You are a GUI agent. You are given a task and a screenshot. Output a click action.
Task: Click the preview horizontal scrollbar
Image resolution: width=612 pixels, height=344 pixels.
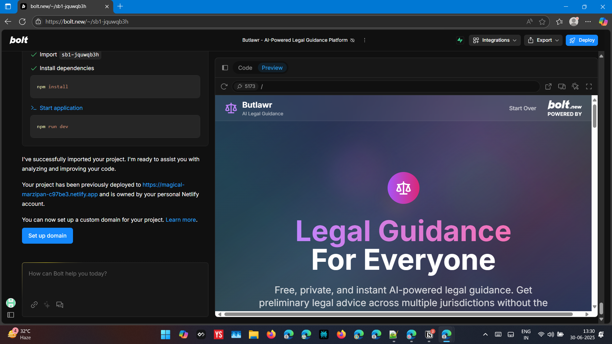click(398, 314)
